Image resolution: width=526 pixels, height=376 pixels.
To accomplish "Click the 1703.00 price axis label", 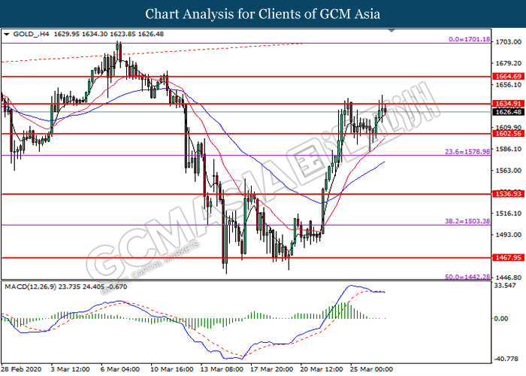I will pyautogui.click(x=509, y=42).
